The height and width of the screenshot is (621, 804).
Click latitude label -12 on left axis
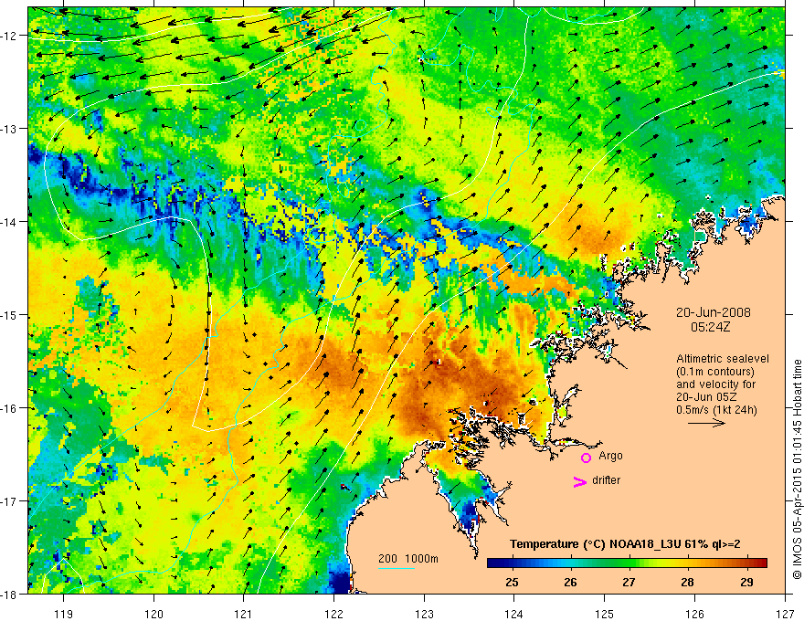9,36
